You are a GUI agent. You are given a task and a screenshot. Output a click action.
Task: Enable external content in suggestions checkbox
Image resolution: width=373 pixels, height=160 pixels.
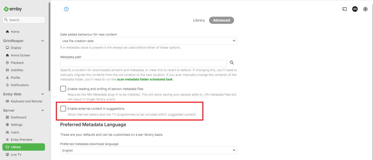pos(63,109)
